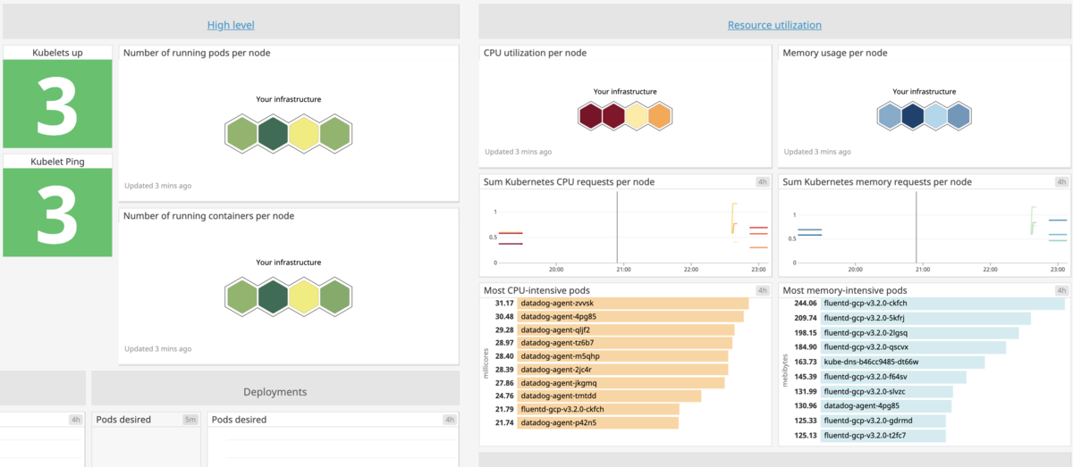
Task: Open the Resource utilization section link
Action: (x=774, y=25)
